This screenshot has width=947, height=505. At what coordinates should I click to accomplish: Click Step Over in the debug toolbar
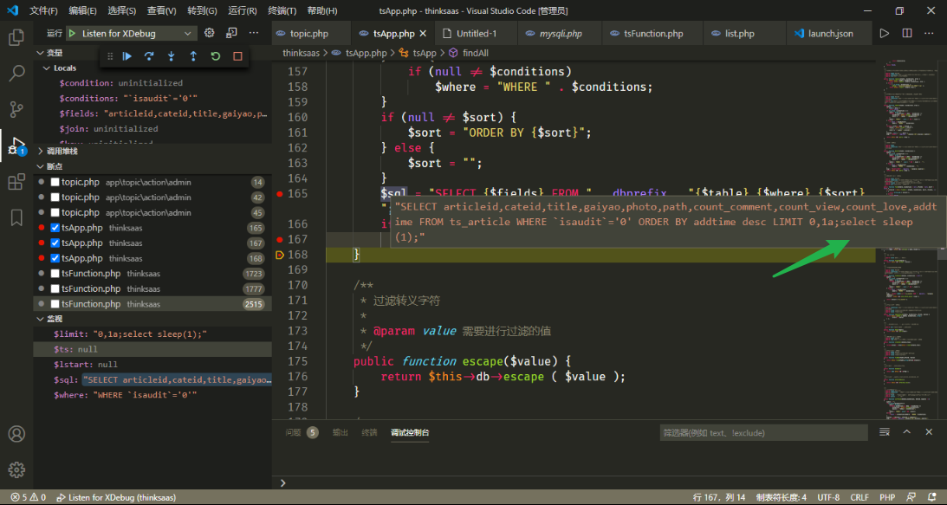click(x=149, y=56)
